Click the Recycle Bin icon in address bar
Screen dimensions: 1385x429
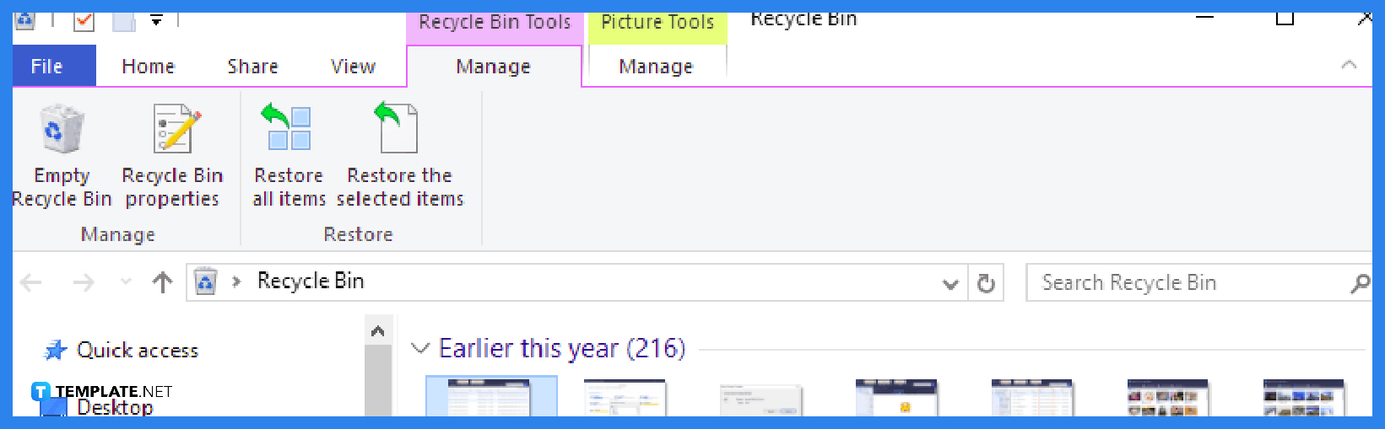pos(205,282)
